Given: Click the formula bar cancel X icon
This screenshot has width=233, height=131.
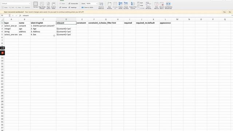Looking at the screenshot, I should click(x=13, y=15).
